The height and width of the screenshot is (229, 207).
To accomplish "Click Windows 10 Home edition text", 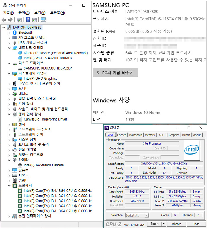I will (143, 113).
